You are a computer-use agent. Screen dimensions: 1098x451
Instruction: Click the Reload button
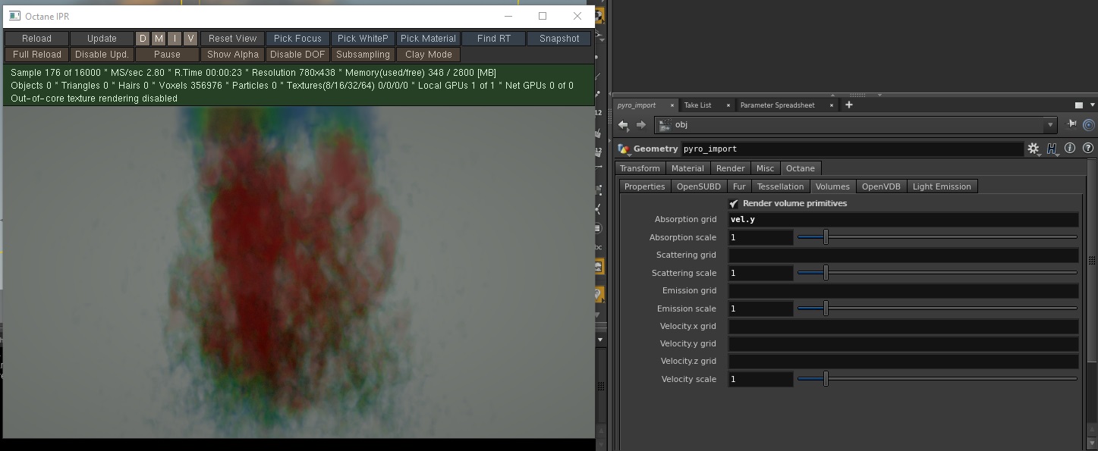36,39
